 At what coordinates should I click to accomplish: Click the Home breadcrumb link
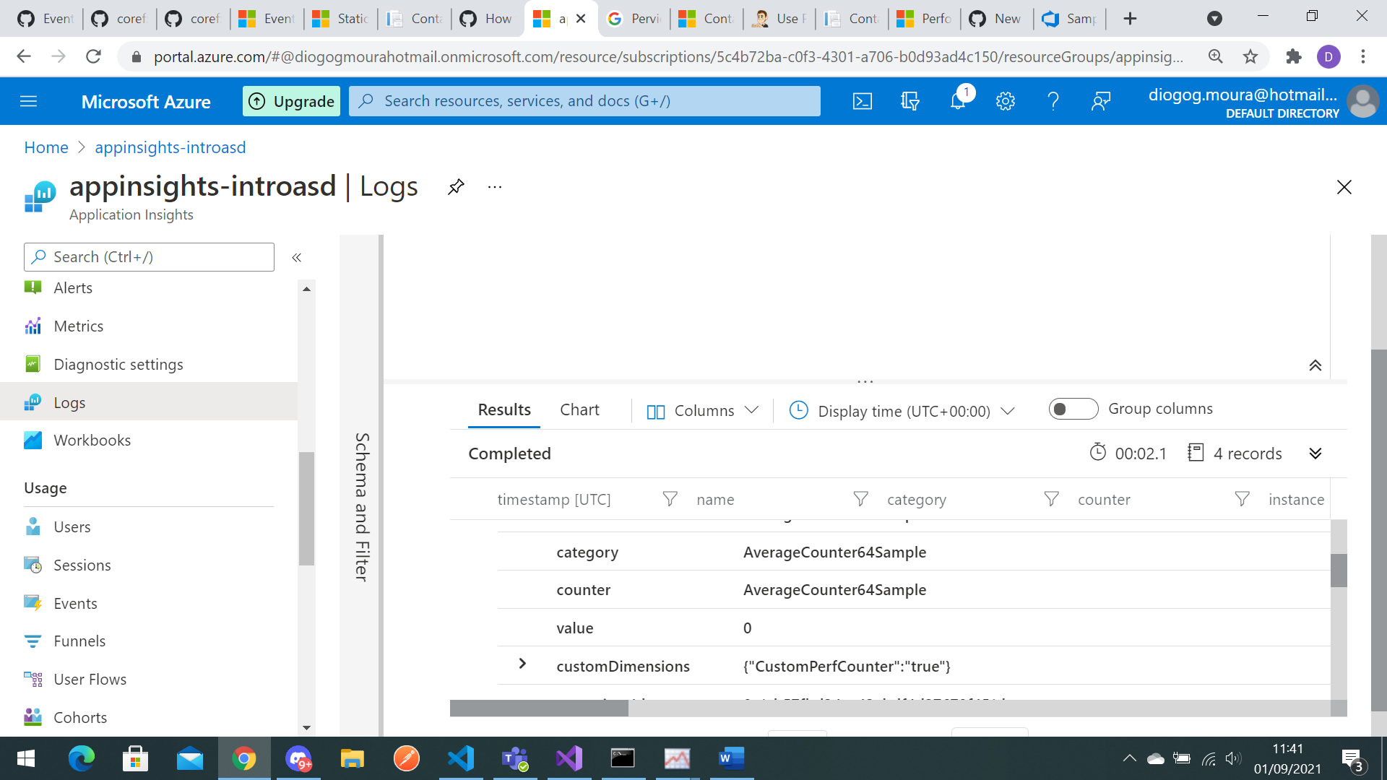pos(46,147)
